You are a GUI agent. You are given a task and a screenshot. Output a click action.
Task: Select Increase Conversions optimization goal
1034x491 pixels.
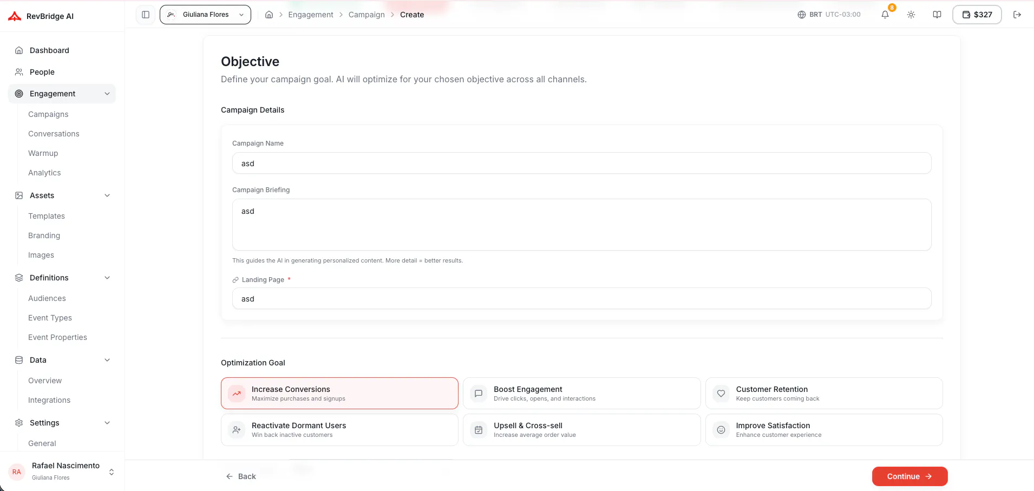339,393
